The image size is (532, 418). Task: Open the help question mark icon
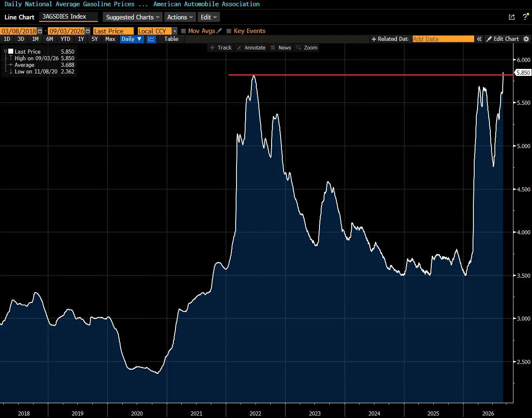(525, 17)
